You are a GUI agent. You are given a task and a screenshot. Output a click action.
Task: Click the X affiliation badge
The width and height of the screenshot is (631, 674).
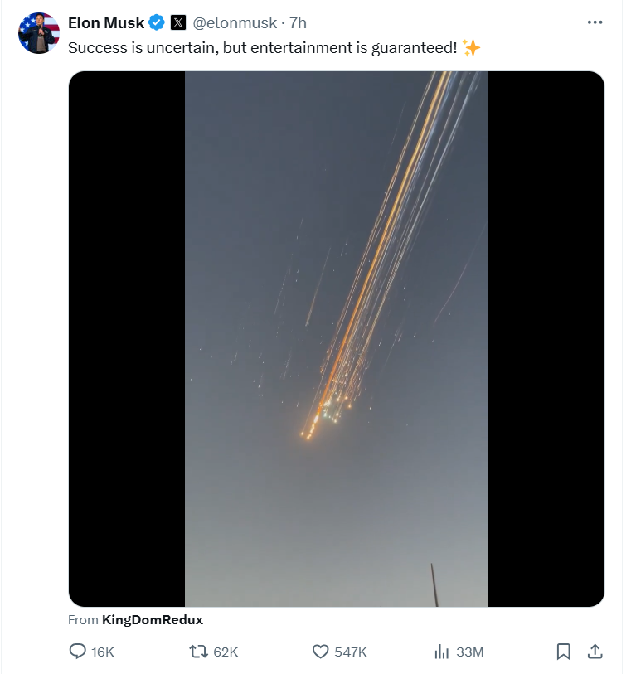coord(178,23)
